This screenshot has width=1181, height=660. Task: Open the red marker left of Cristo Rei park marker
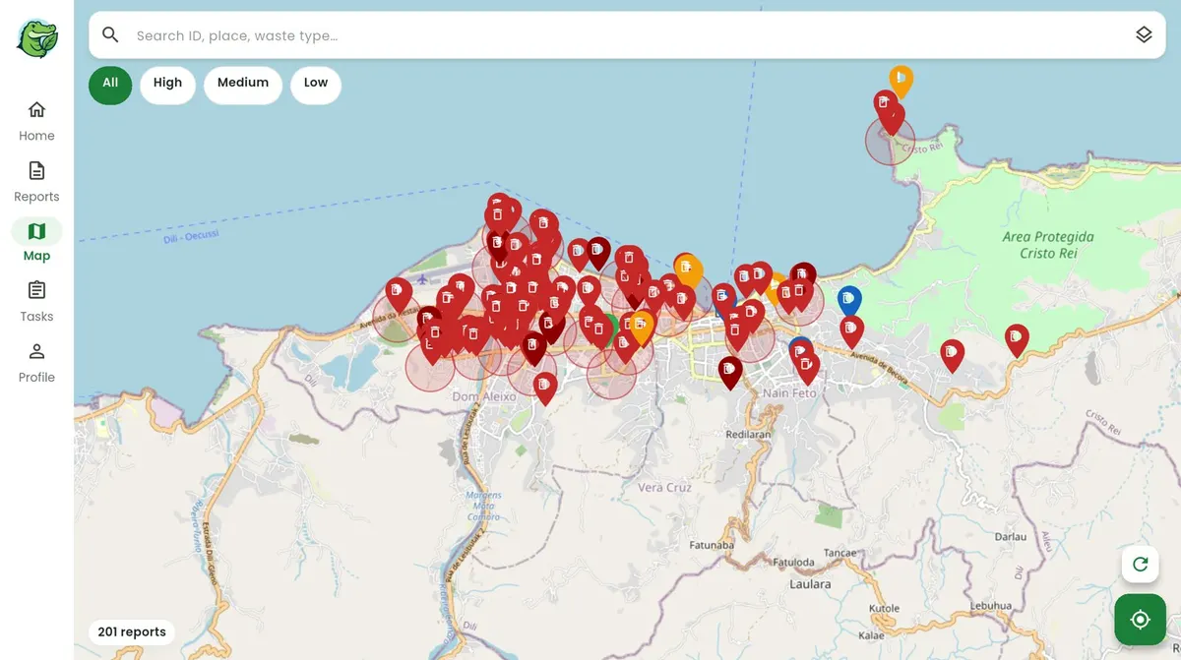click(952, 354)
